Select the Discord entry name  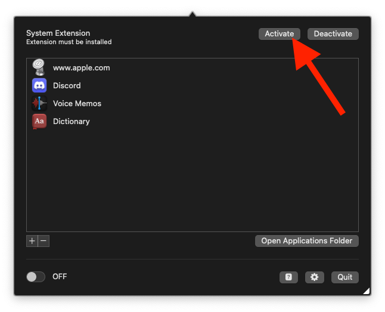(67, 85)
